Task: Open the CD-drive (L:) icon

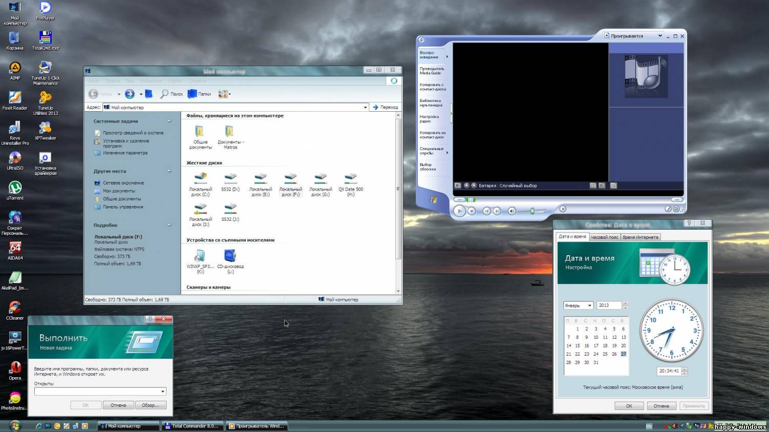Action: point(230,256)
